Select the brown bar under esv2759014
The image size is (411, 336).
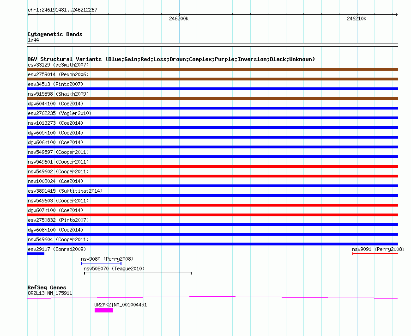(212, 79)
